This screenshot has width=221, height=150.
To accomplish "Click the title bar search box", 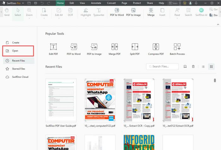I will click(173, 3).
